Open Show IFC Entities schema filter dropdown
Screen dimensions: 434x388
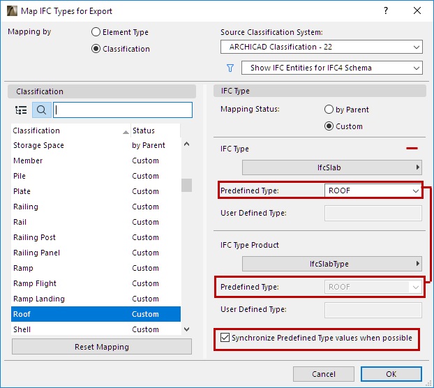pyautogui.click(x=332, y=68)
